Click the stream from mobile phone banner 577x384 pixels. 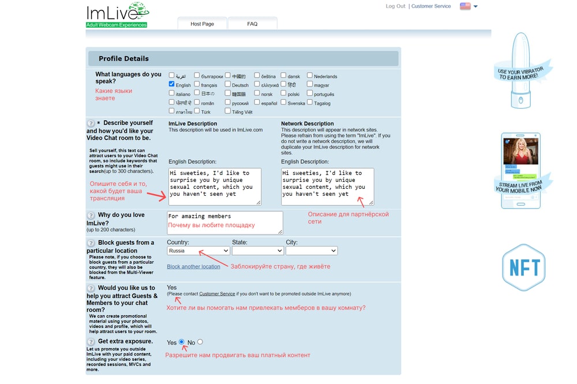[521, 171]
